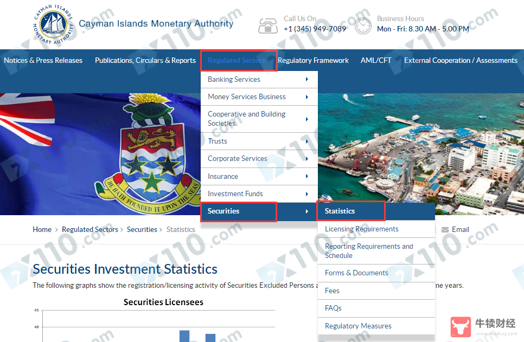524x342 pixels.
Task: Click the aerial harbour banner photo
Action: [x=421, y=147]
